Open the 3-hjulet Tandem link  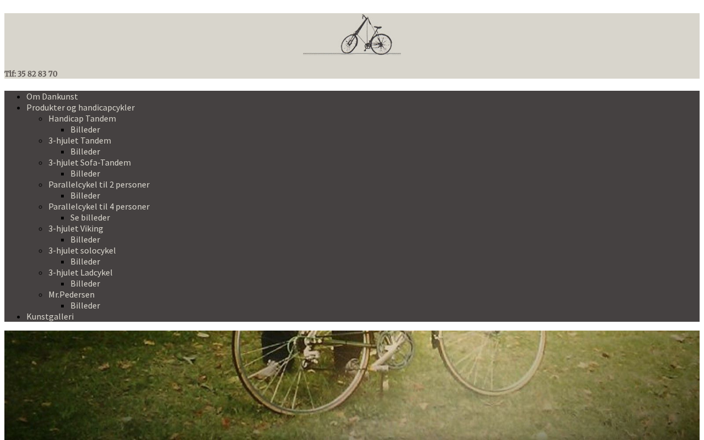[80, 140]
